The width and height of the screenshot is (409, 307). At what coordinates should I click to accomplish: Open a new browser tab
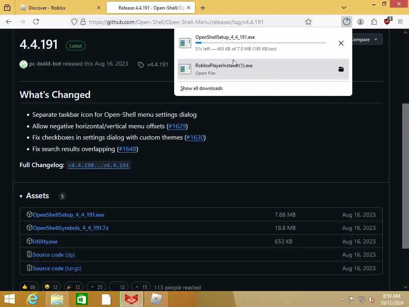tap(203, 8)
